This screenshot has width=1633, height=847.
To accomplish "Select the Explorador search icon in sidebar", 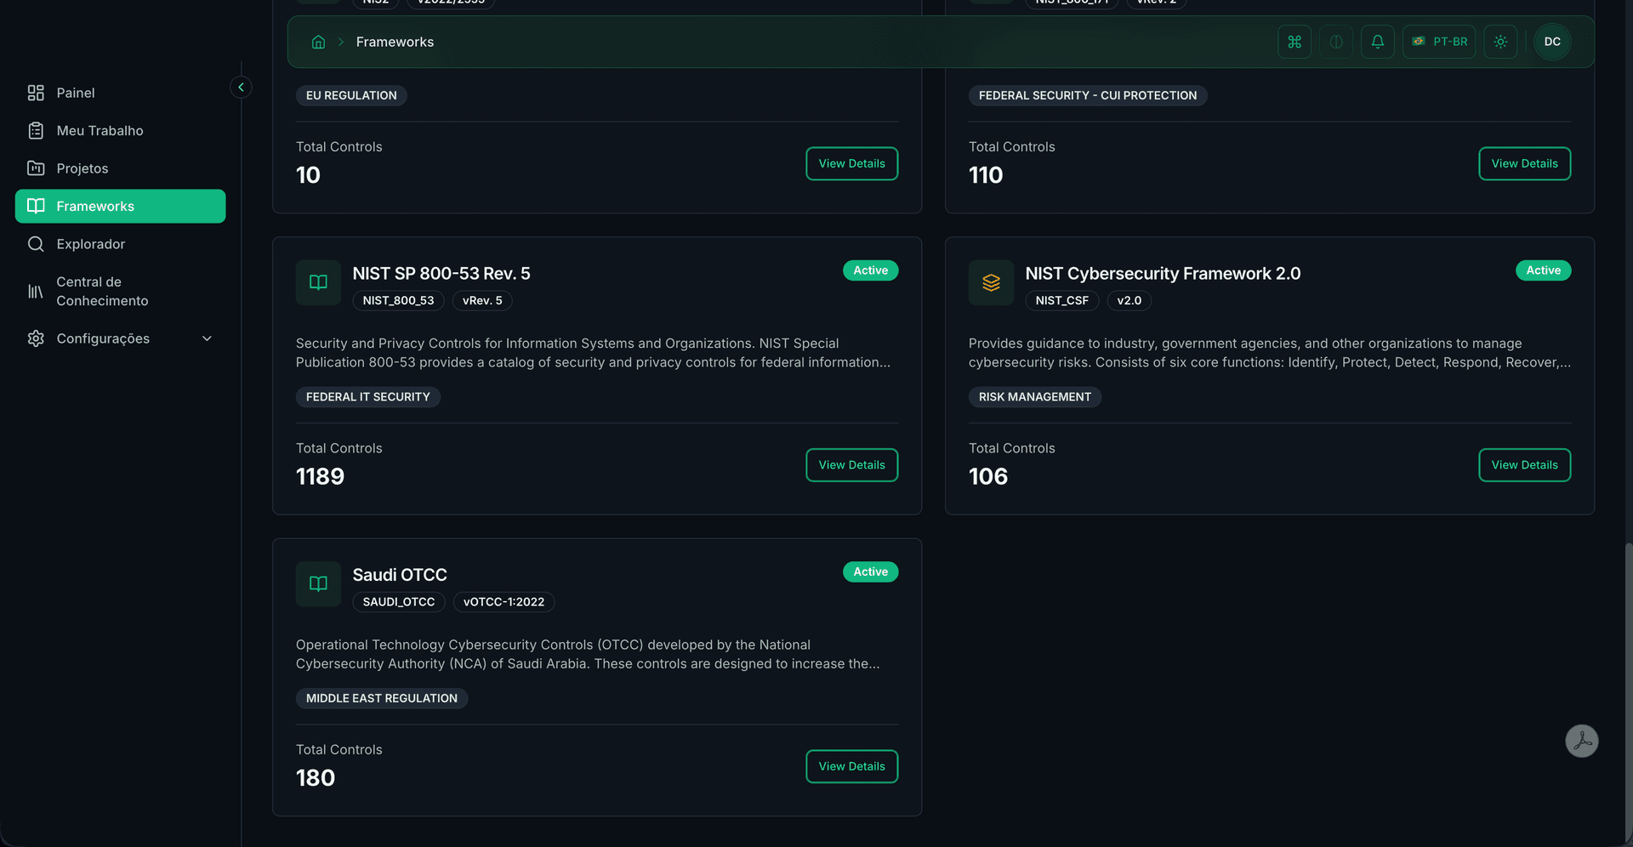I will tap(37, 244).
